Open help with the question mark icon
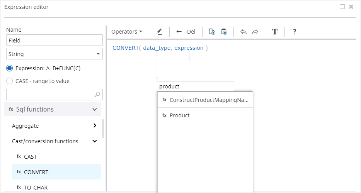Viewport: 361px width, 193px height. pyautogui.click(x=295, y=32)
